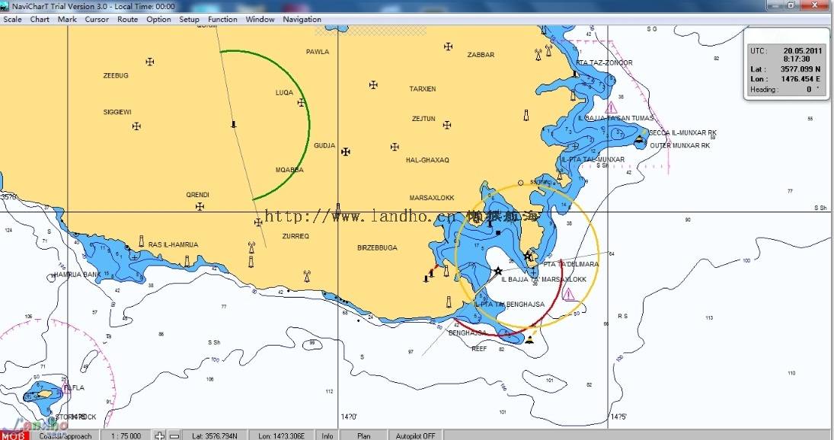This screenshot has height=440, width=834.
Task: Click the church symbol below QRENDI
Action: [x=200, y=206]
